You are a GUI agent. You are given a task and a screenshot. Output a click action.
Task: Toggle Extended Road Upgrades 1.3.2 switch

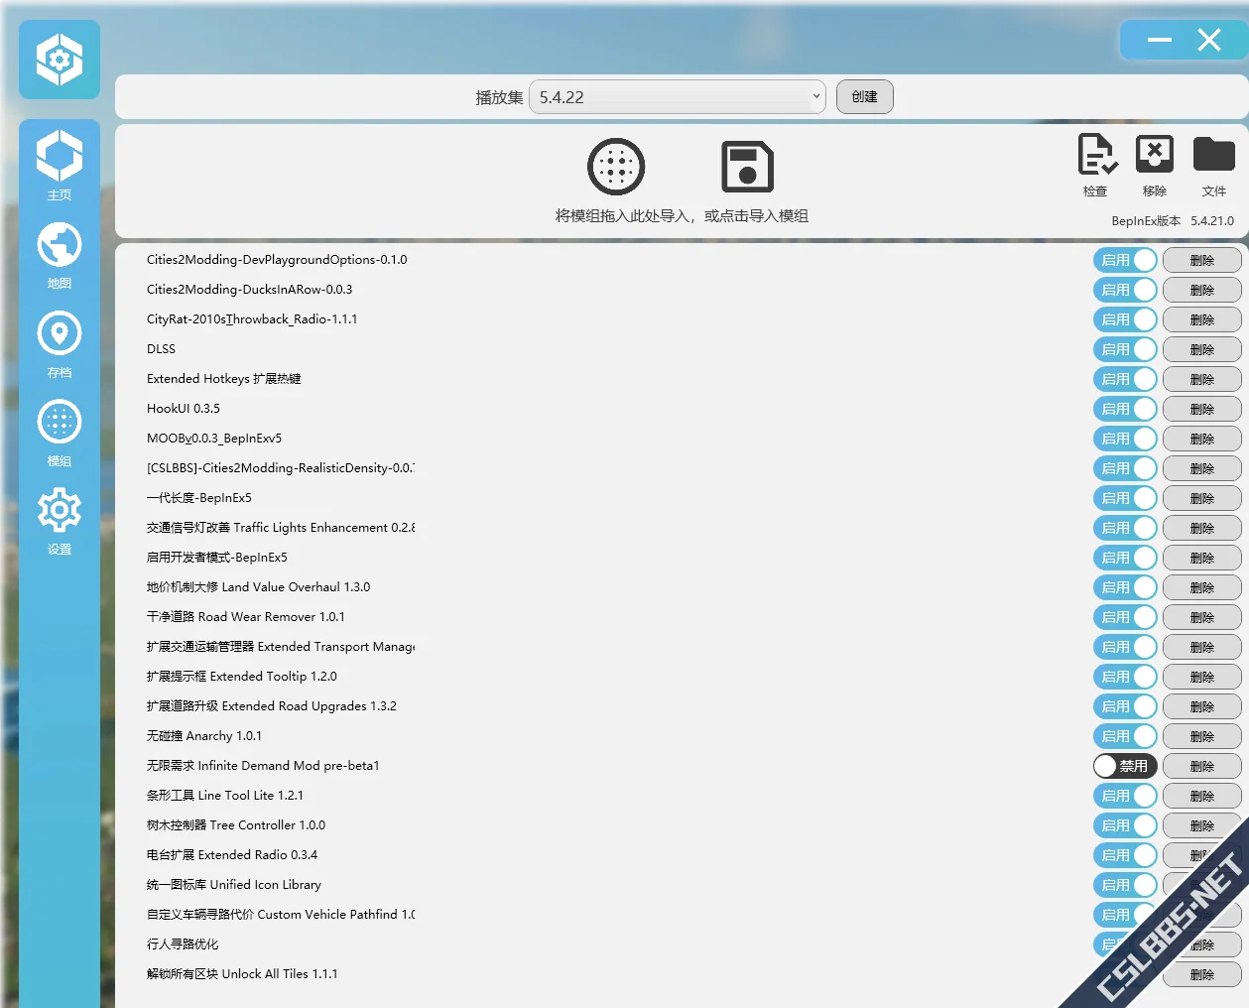[1126, 706]
